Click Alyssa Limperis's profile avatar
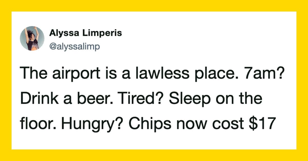This screenshot has width=308, height=161. (32, 38)
